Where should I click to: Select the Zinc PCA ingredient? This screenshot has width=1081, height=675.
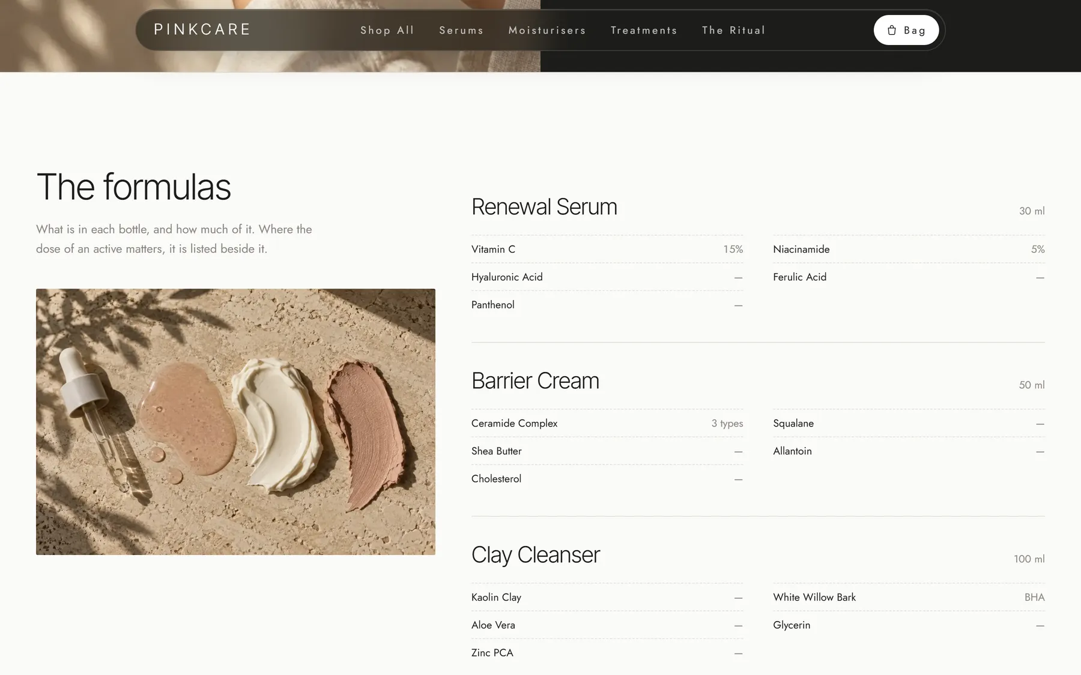(x=492, y=653)
